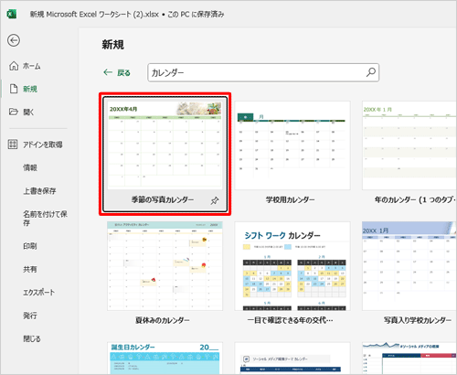
Task: Open the 印刷 page
Action: click(x=30, y=246)
